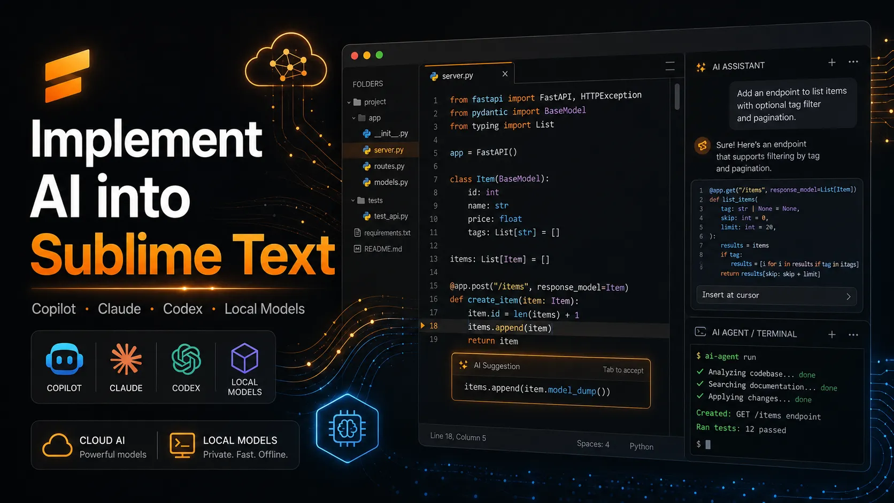Click Tab to accept in AI Suggestion
Image resolution: width=894 pixels, height=503 pixels.
point(623,370)
